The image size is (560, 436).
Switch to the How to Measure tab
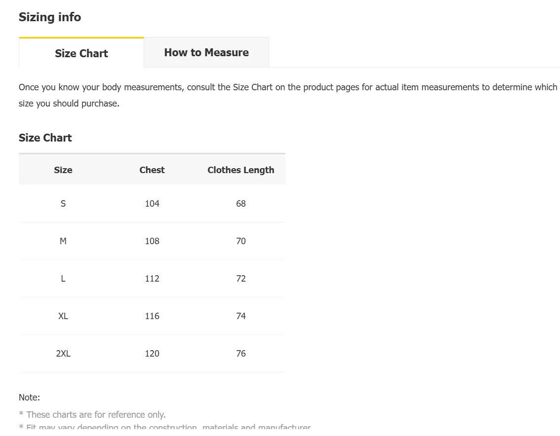click(x=206, y=53)
